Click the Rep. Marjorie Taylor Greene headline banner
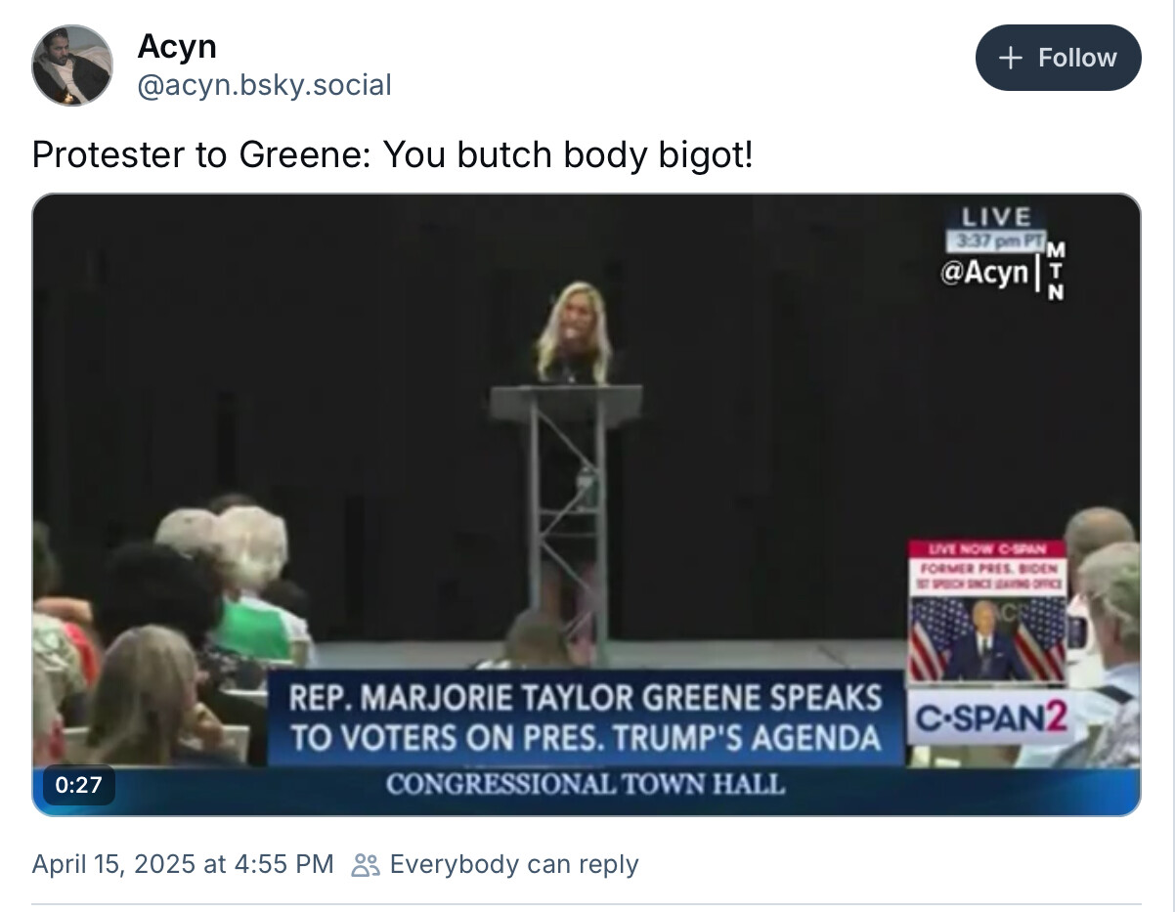The height and width of the screenshot is (912, 1175). tap(585, 718)
